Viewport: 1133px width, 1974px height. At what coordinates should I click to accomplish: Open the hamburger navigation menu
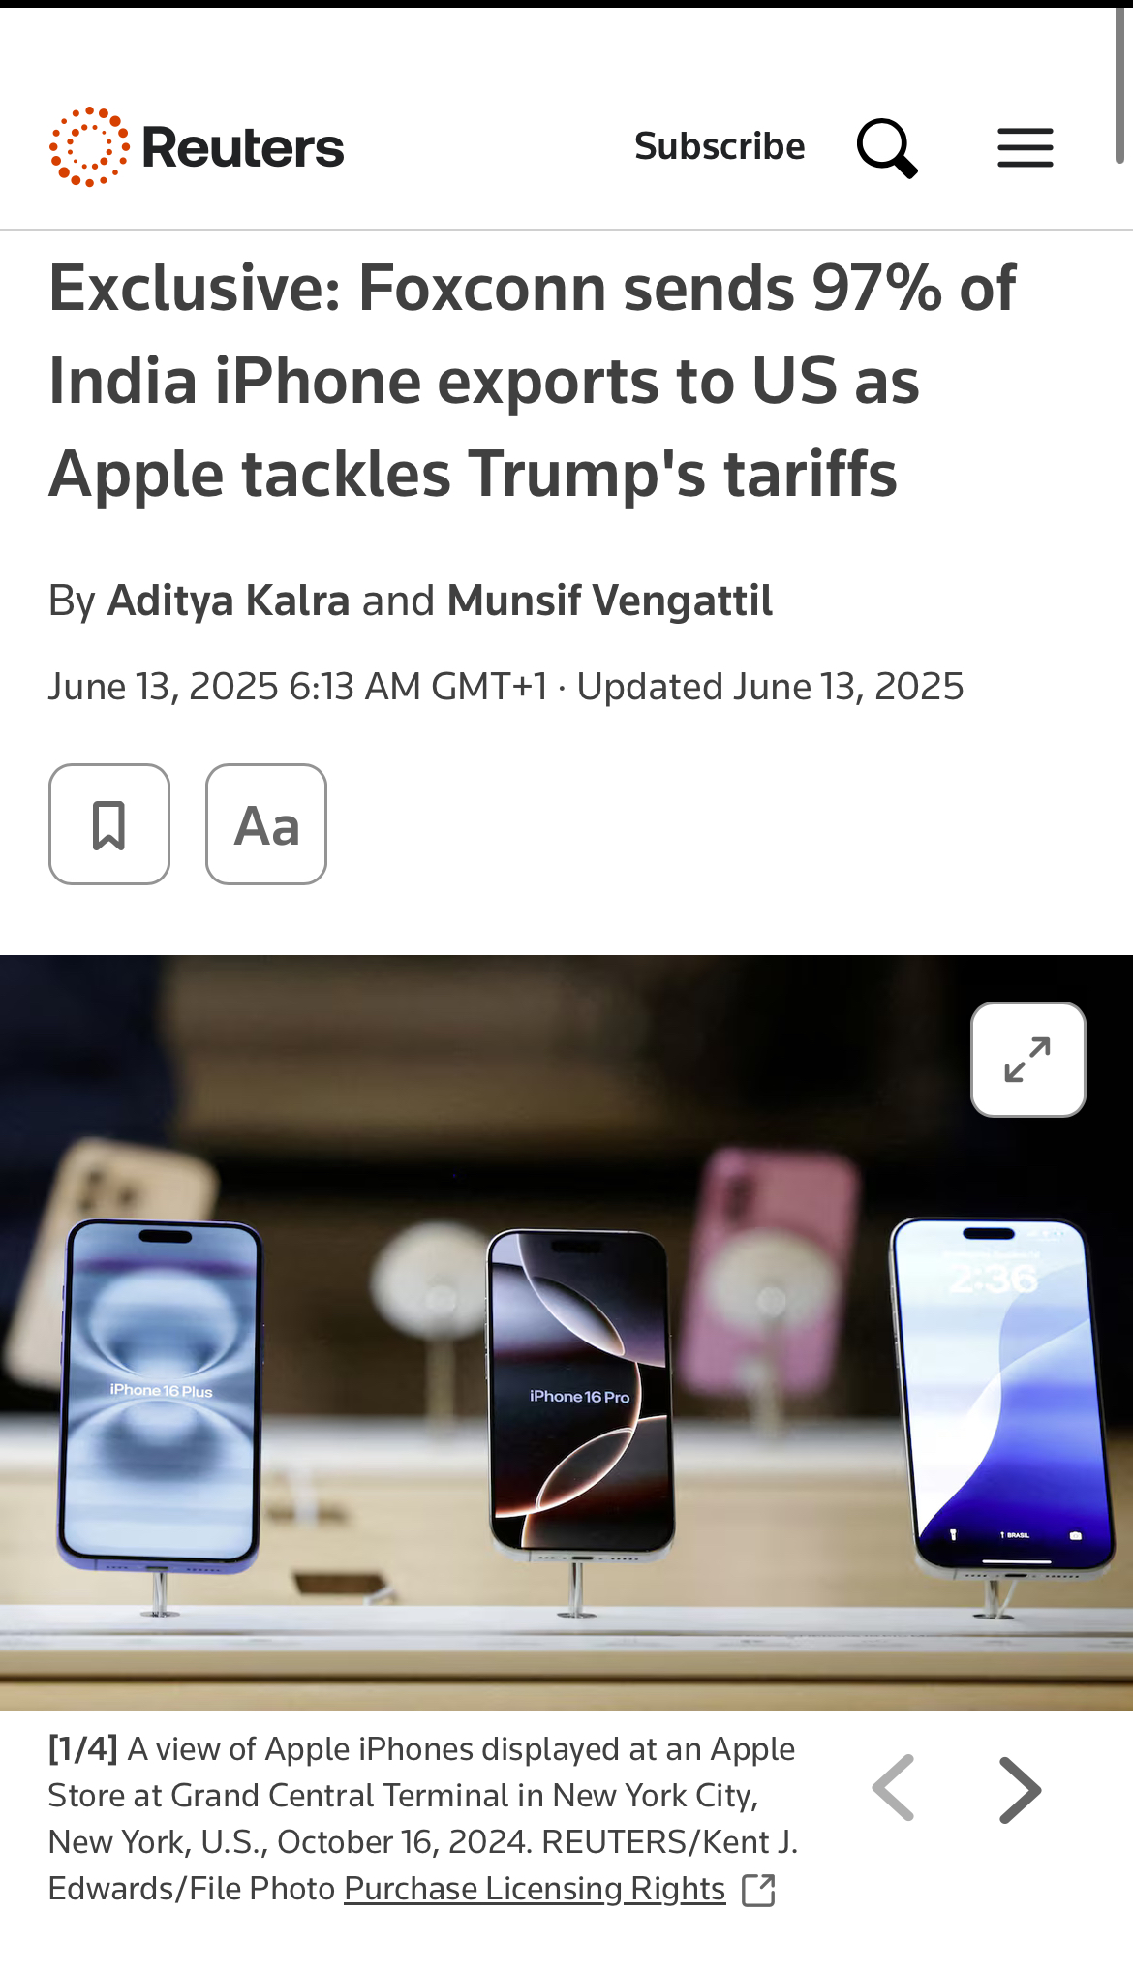(x=1026, y=147)
